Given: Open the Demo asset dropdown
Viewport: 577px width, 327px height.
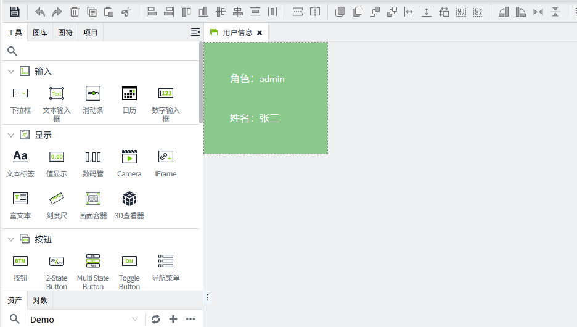Looking at the screenshot, I should point(84,319).
